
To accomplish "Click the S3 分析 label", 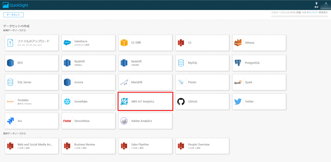I will [136, 43].
